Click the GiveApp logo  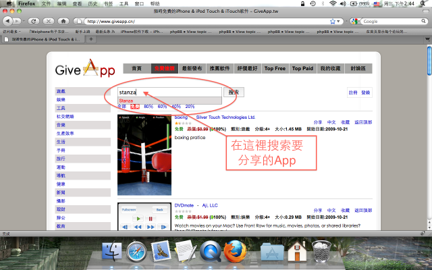click(85, 68)
